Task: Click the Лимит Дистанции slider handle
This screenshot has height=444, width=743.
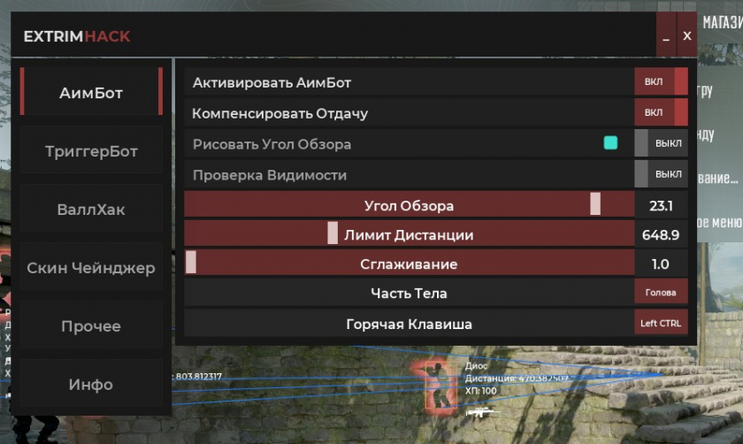Action: pos(333,233)
